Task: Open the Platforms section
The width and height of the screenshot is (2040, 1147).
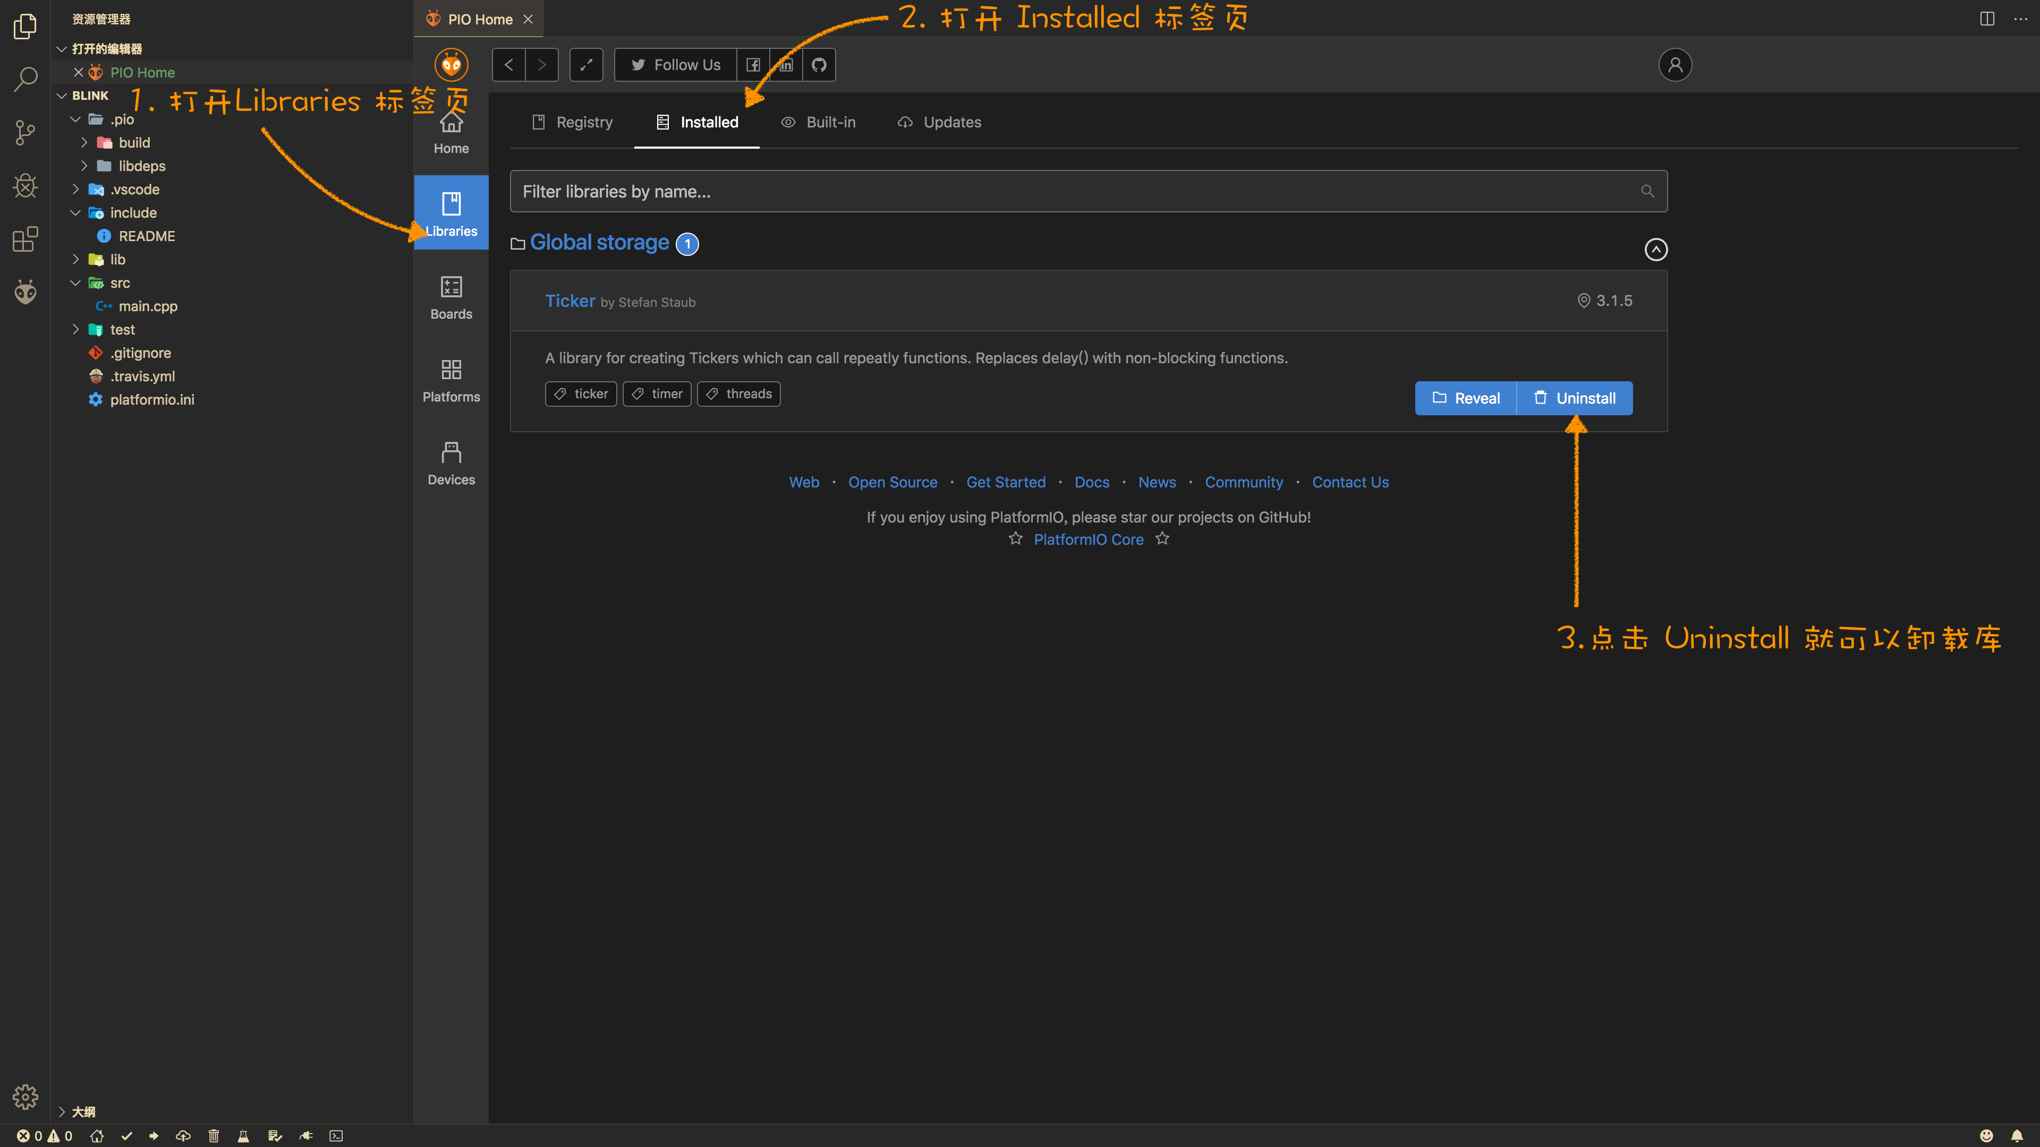Action: click(450, 380)
